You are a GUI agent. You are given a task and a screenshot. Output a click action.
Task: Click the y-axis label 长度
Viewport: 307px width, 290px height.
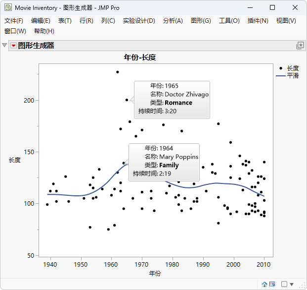(x=15, y=160)
